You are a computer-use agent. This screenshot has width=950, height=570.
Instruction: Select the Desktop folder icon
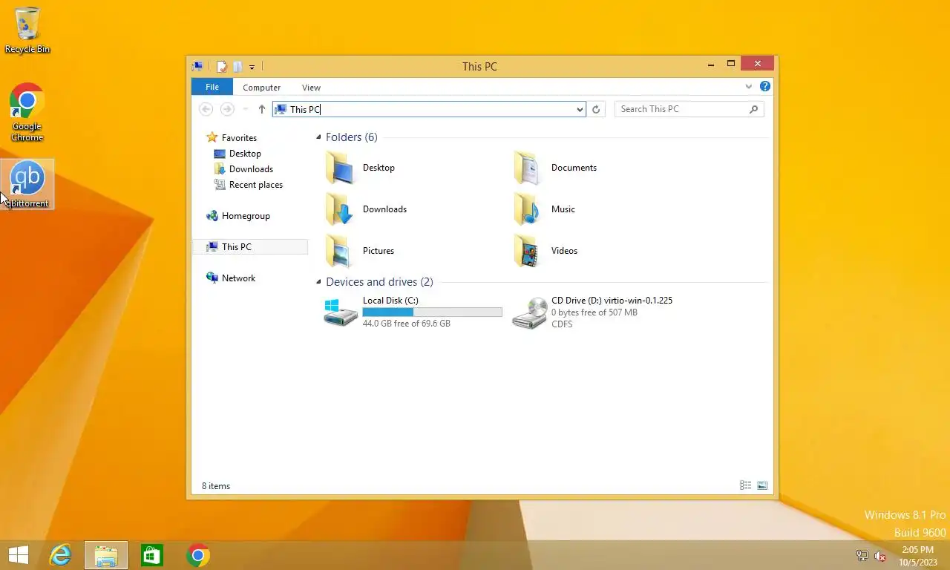[x=339, y=168]
